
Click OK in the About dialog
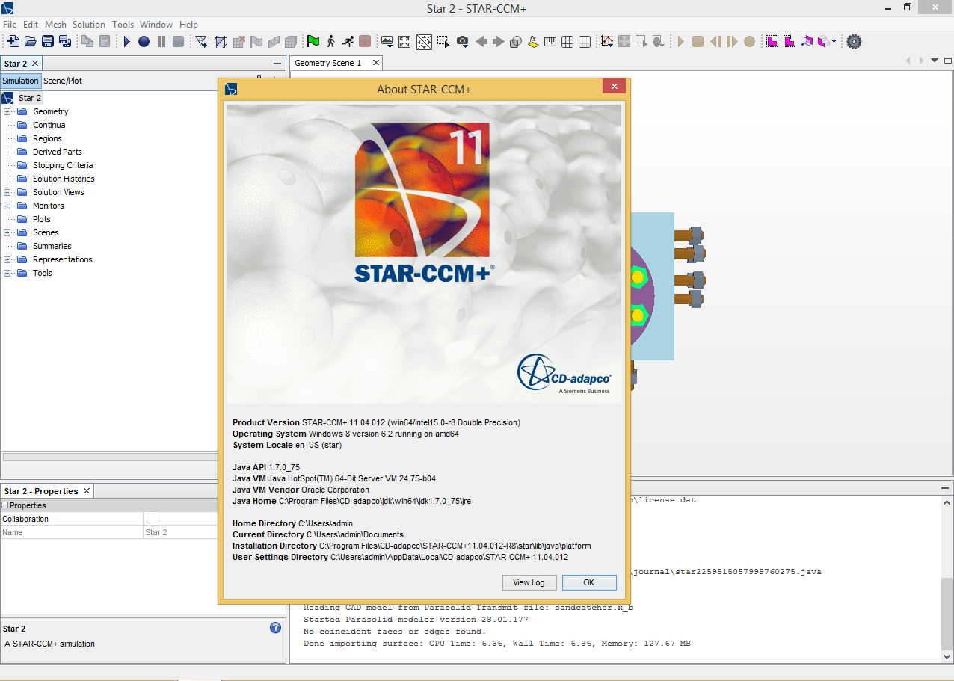589,582
